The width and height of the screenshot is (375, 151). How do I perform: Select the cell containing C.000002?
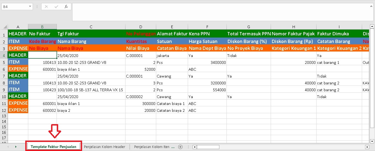tap(141, 97)
